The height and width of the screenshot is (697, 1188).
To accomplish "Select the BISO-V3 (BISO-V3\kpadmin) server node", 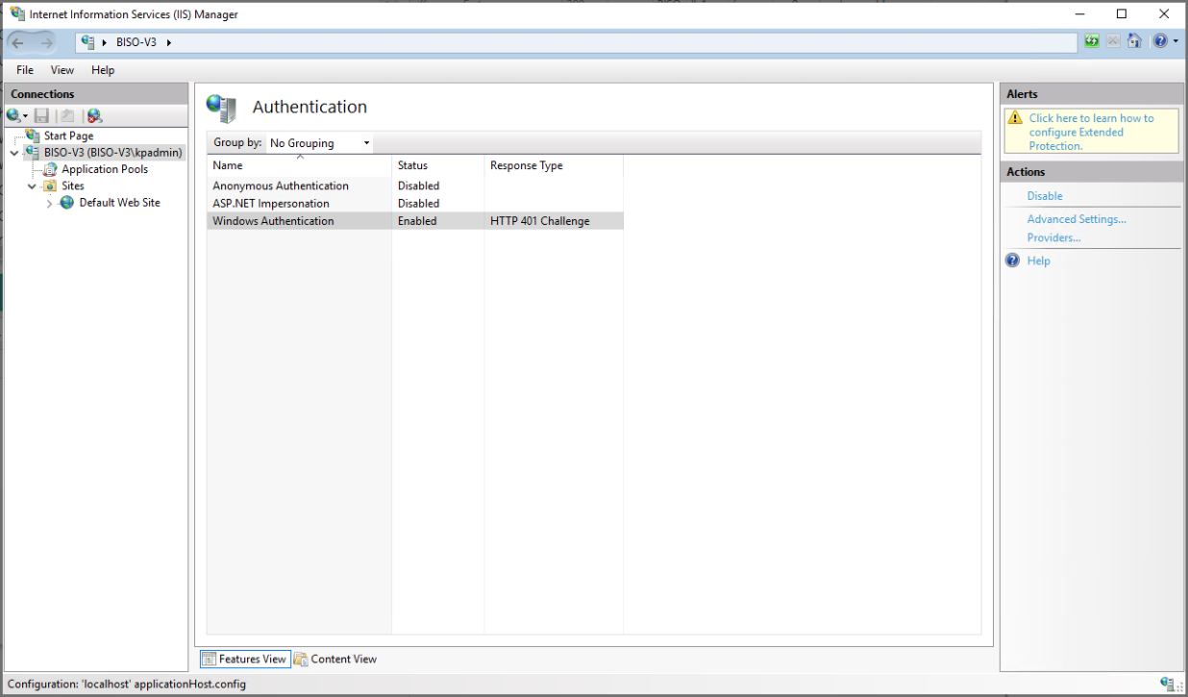I will [x=112, y=152].
